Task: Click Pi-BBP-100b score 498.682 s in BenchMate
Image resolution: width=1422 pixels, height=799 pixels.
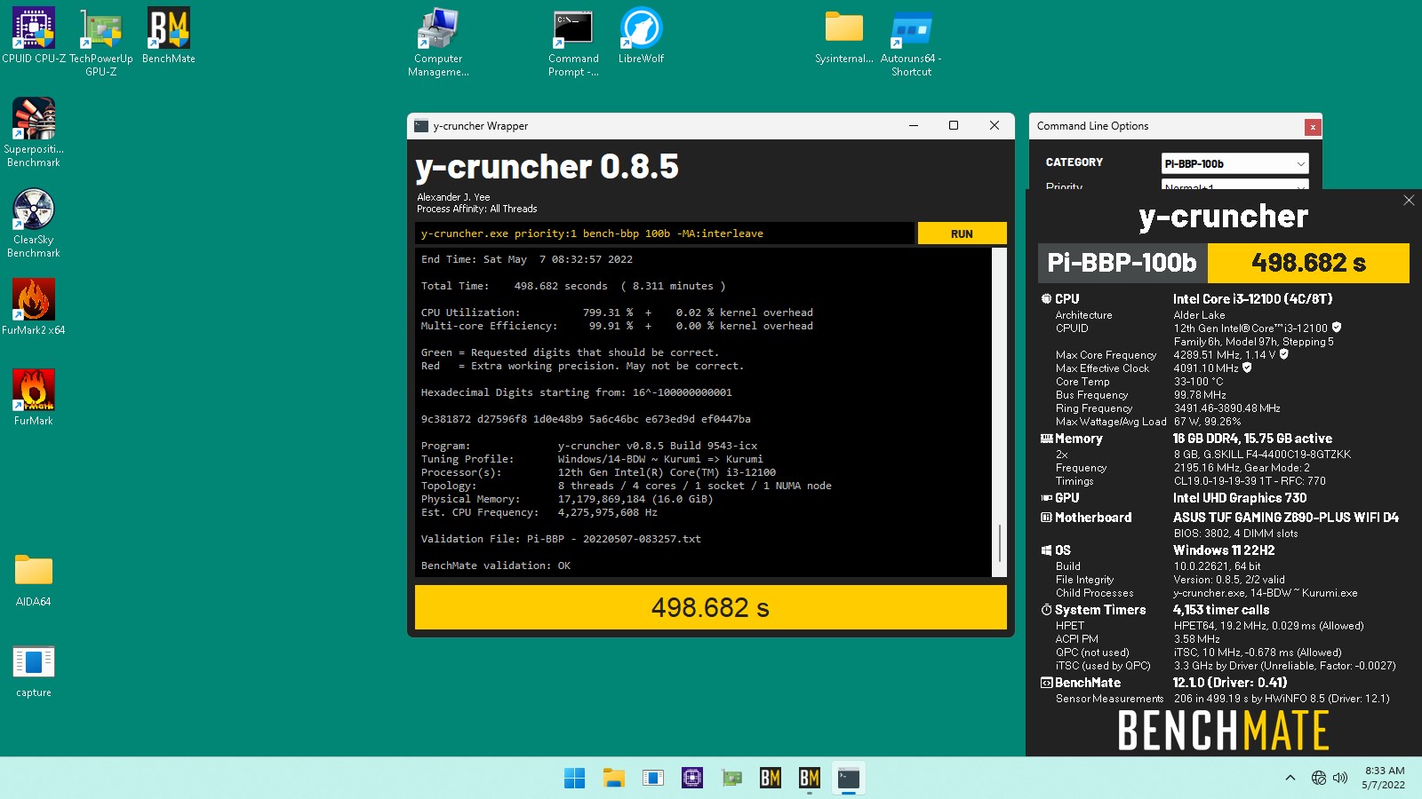Action: pyautogui.click(x=1308, y=263)
